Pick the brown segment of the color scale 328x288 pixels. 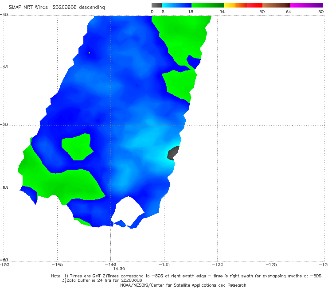click(276, 5)
